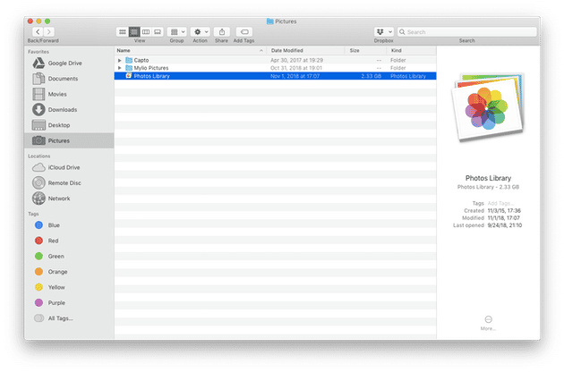Switch to list view
The height and width of the screenshot is (372, 564).
point(134,31)
